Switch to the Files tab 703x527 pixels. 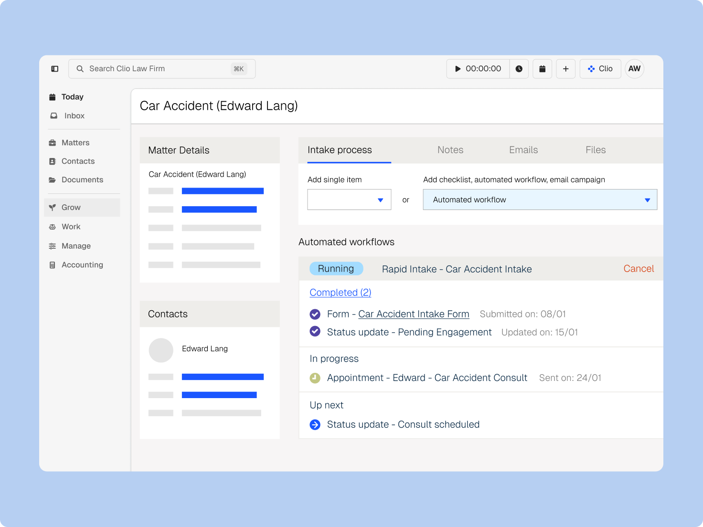click(x=596, y=150)
